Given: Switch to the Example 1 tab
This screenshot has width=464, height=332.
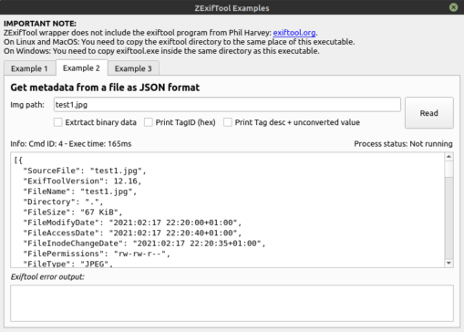Looking at the screenshot, I should pyautogui.click(x=29, y=68).
